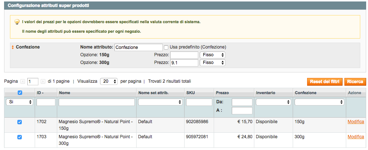
Task: Click the Ricerca button
Action: coord(356,82)
